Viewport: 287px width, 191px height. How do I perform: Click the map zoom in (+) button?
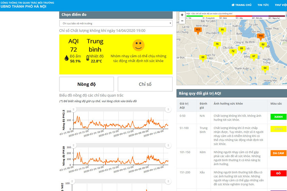182,15
